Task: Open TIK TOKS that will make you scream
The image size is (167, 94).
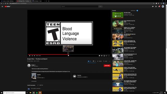Action: [x=118, y=37]
